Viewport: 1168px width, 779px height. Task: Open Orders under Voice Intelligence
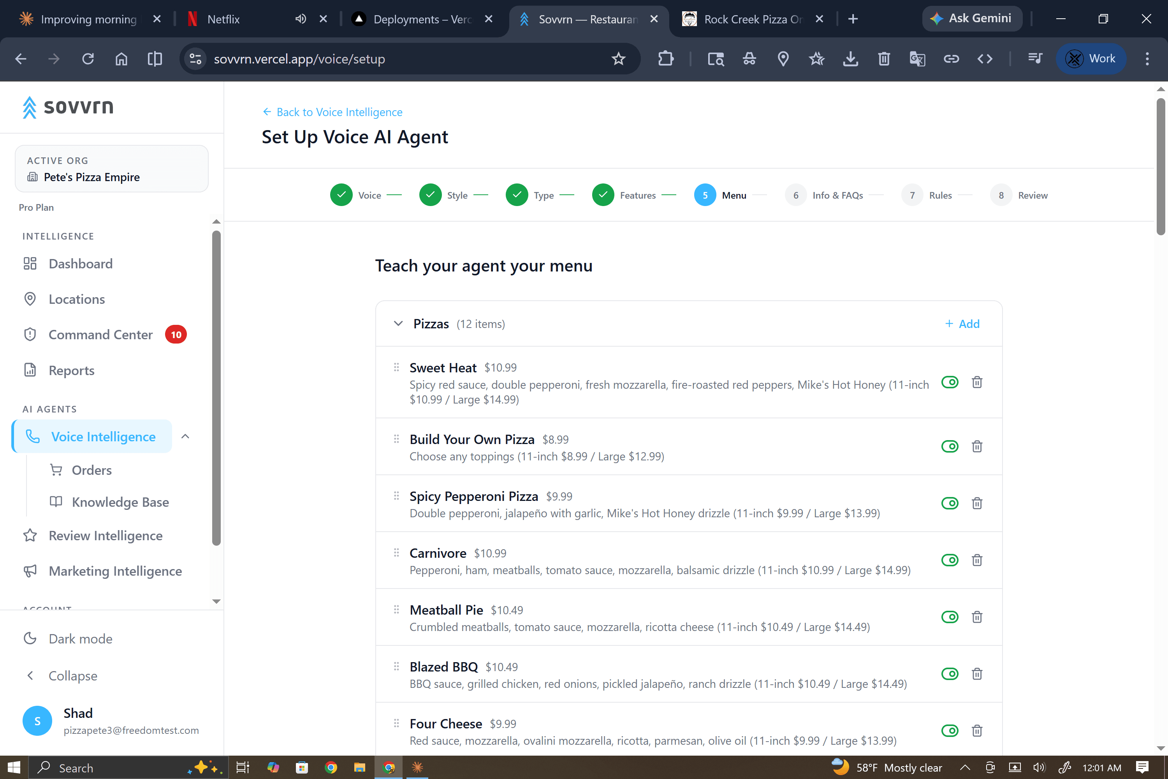pos(92,469)
